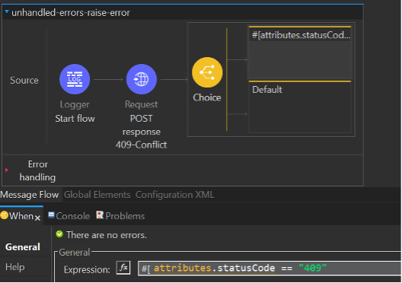This screenshot has height=283, width=402.
Task: Select the General section in properties
Action: click(x=23, y=247)
